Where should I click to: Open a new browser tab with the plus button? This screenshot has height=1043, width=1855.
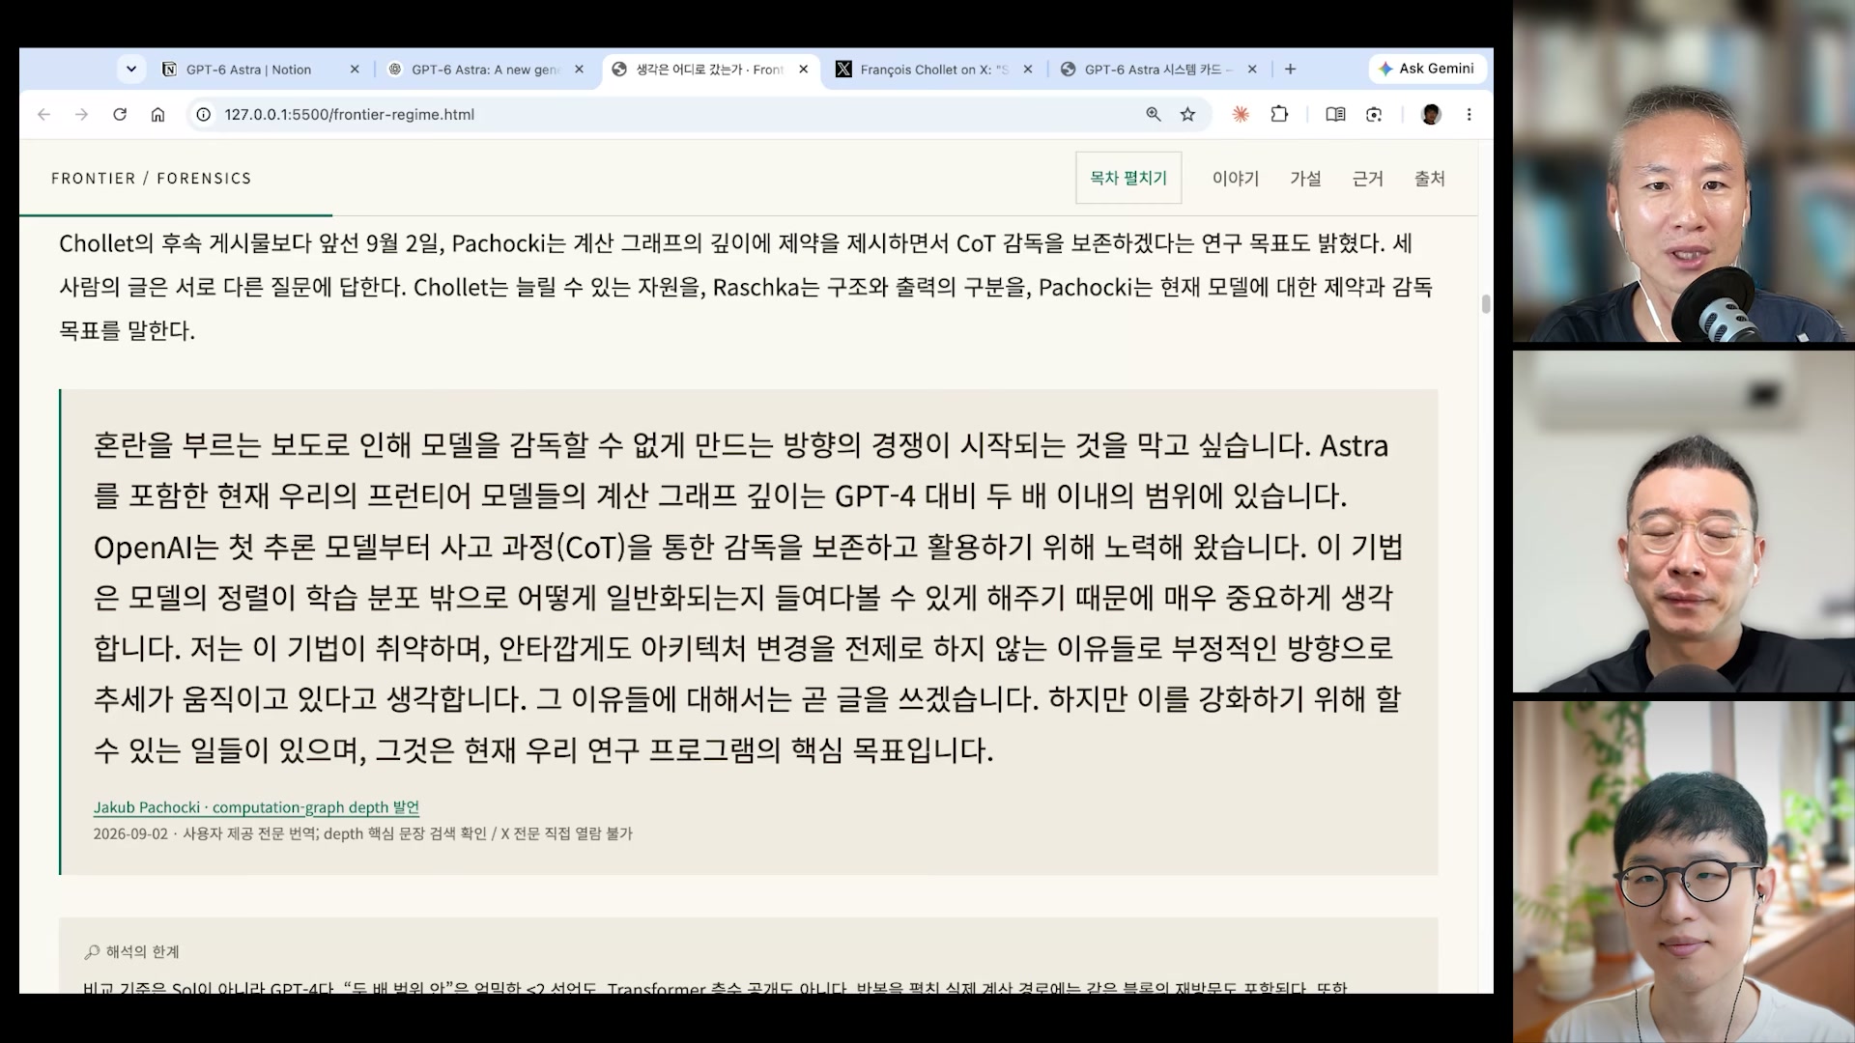[x=1290, y=70]
